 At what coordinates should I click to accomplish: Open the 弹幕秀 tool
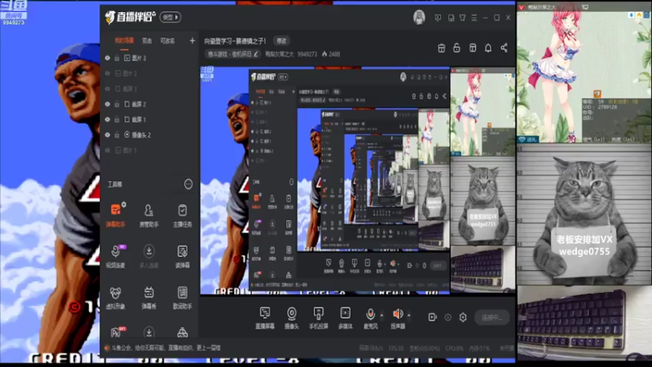[149, 297]
